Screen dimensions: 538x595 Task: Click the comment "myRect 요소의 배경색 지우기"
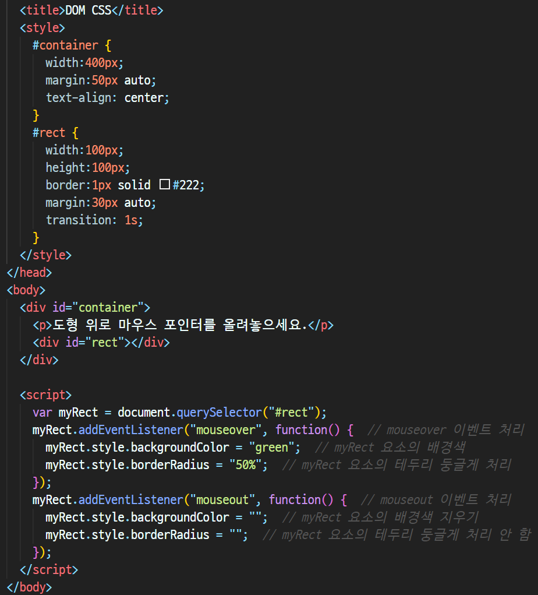pos(380,517)
